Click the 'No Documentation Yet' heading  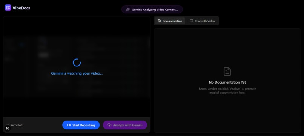pos(227,82)
